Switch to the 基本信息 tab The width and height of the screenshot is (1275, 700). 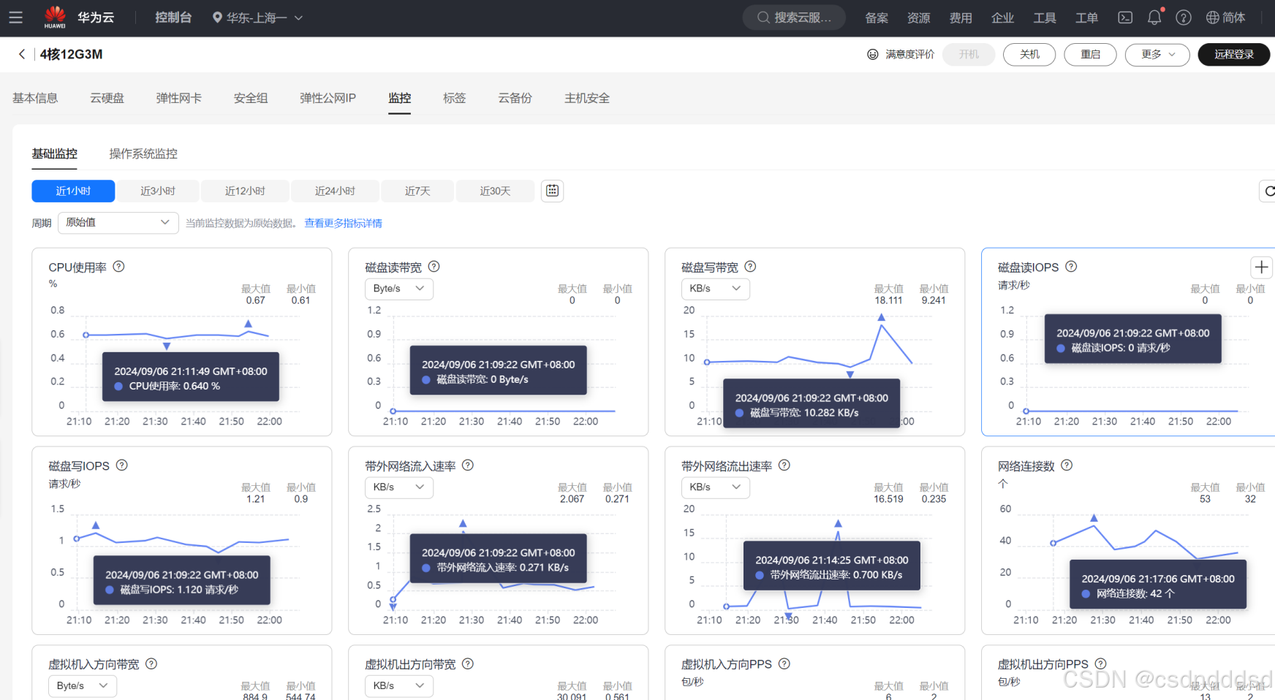click(35, 98)
